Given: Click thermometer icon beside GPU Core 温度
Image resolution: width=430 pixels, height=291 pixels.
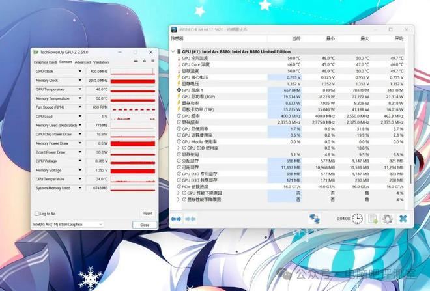Looking at the screenshot, I should [x=179, y=64].
